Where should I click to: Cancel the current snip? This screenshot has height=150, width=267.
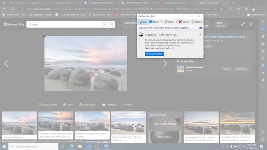184,22
